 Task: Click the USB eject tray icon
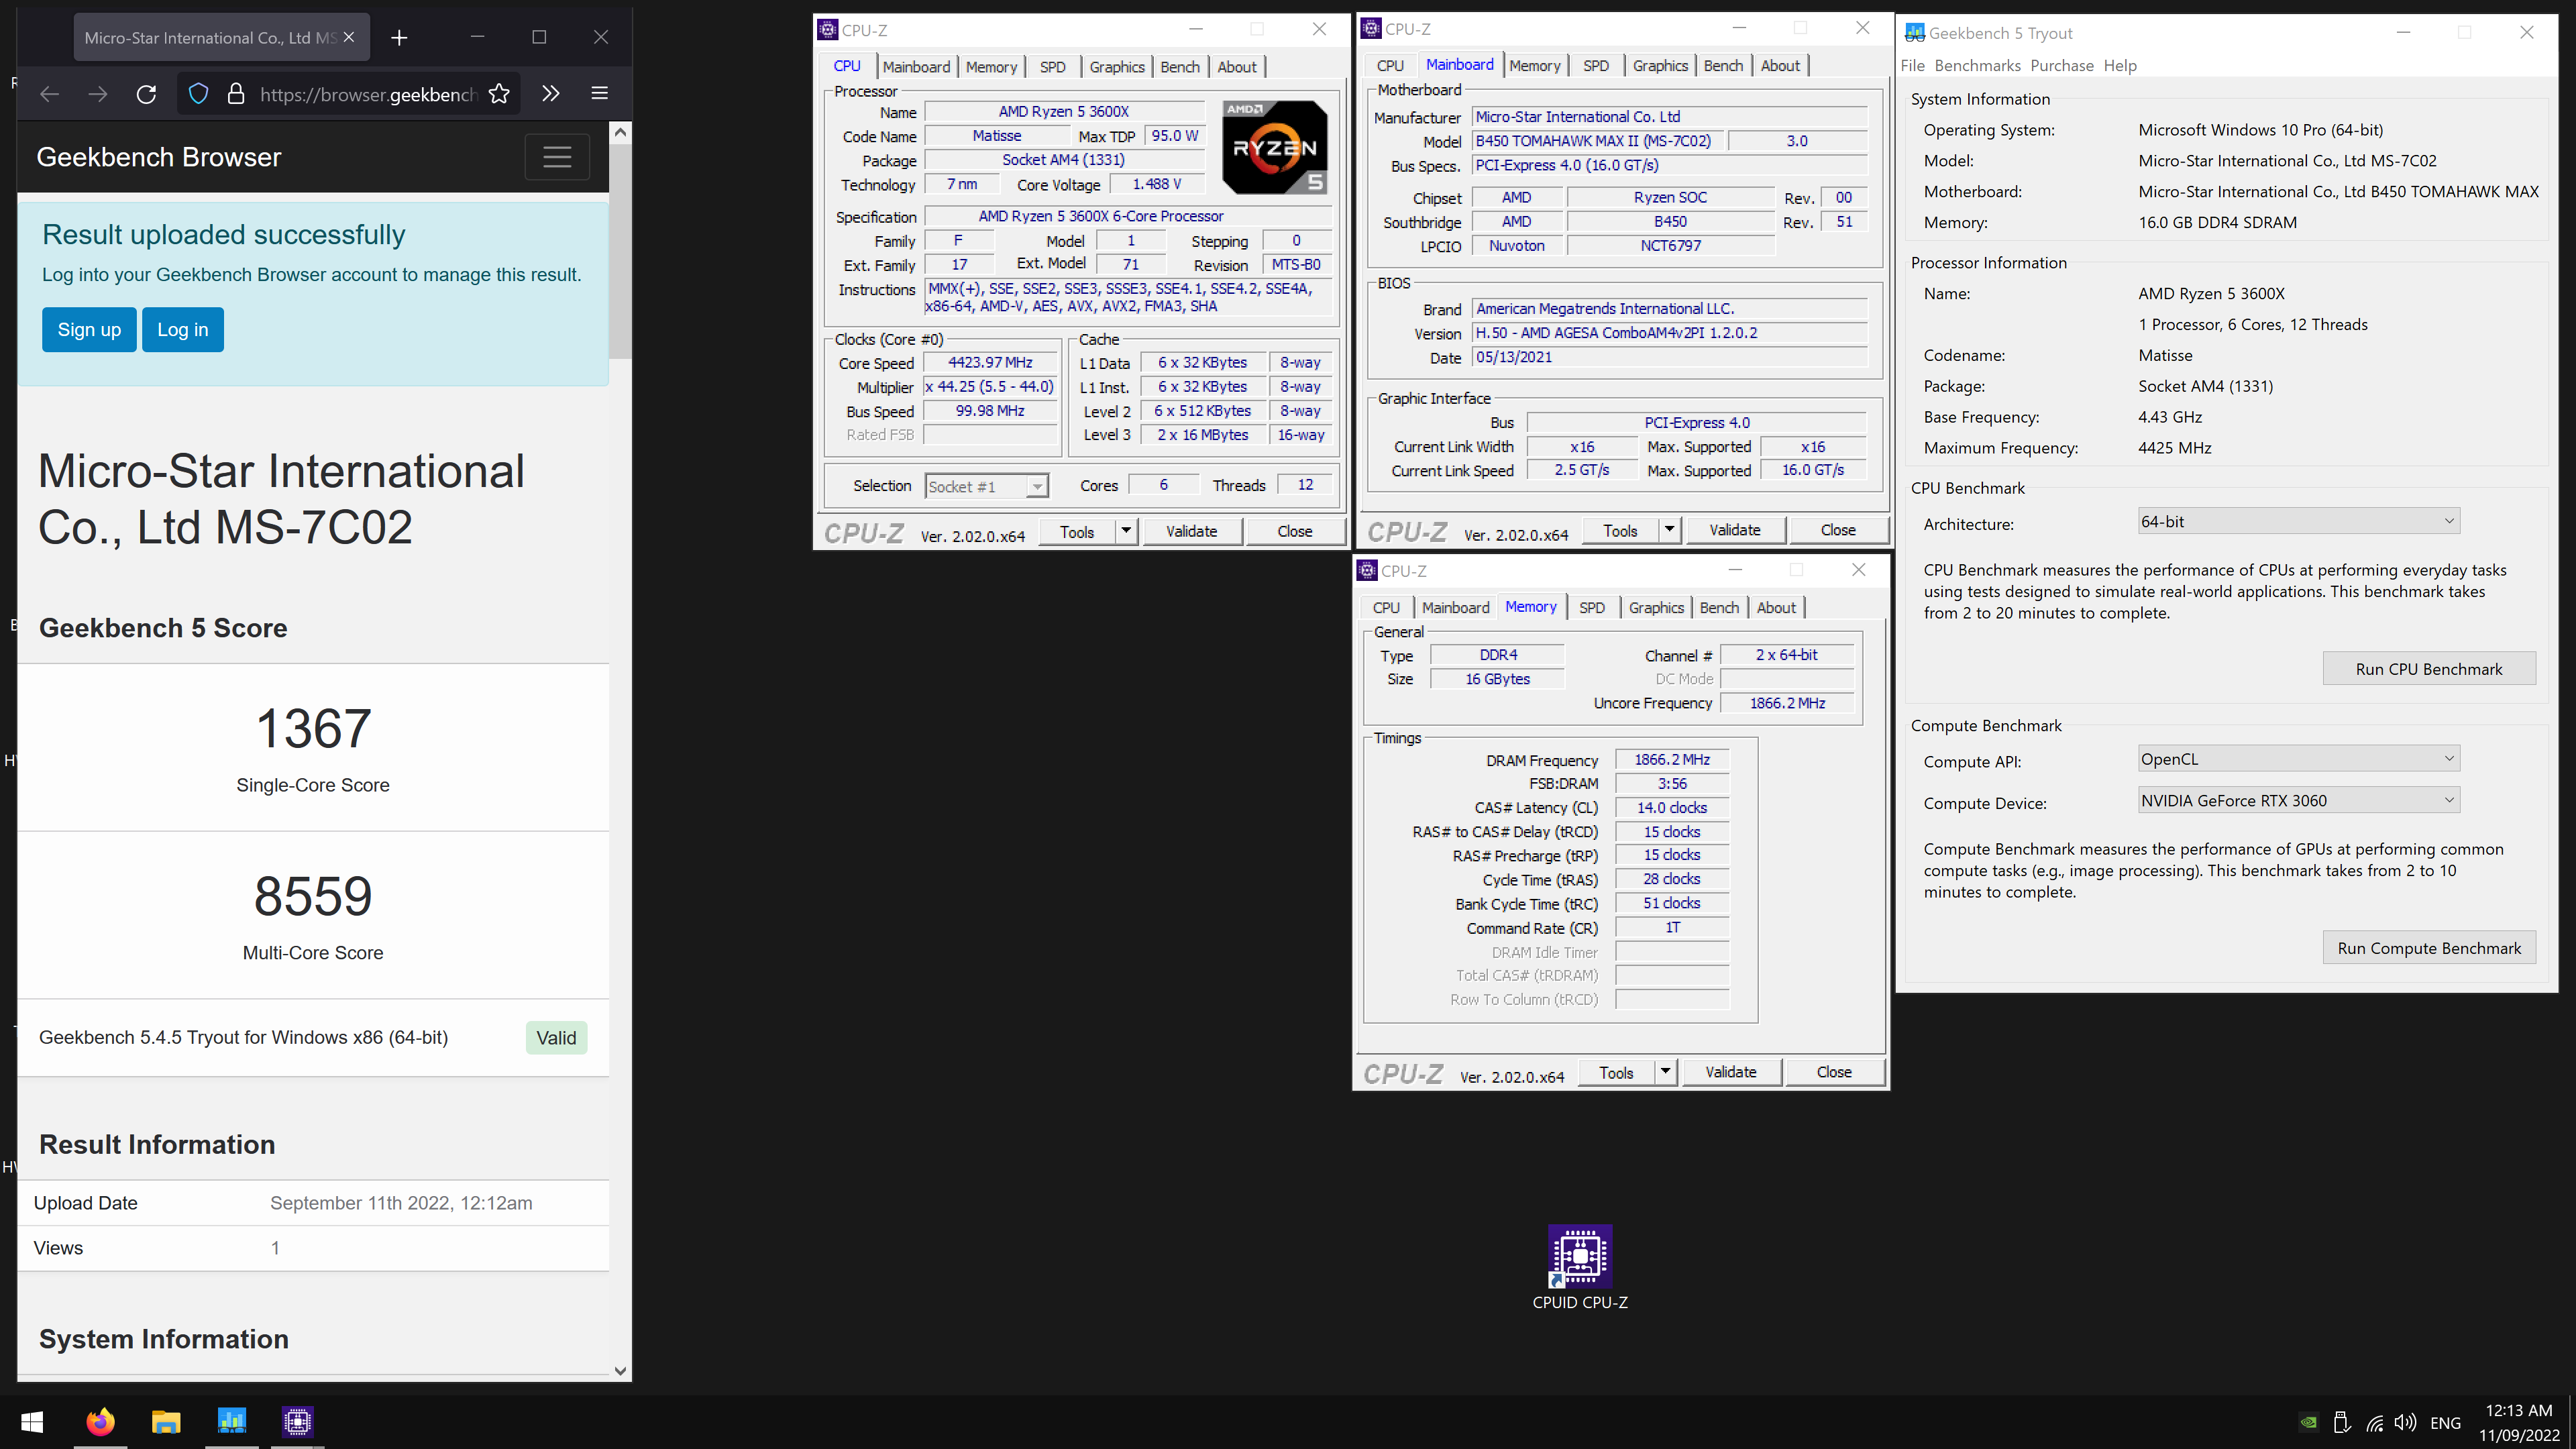coord(2342,1423)
